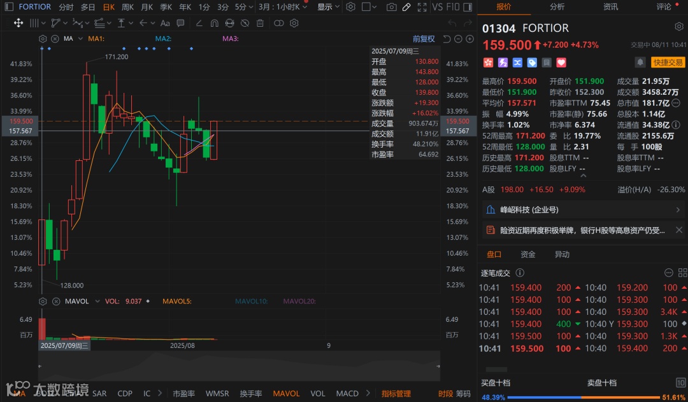The image size is (688, 402).
Task: Open drawing tools settings gear
Action: (294, 23)
